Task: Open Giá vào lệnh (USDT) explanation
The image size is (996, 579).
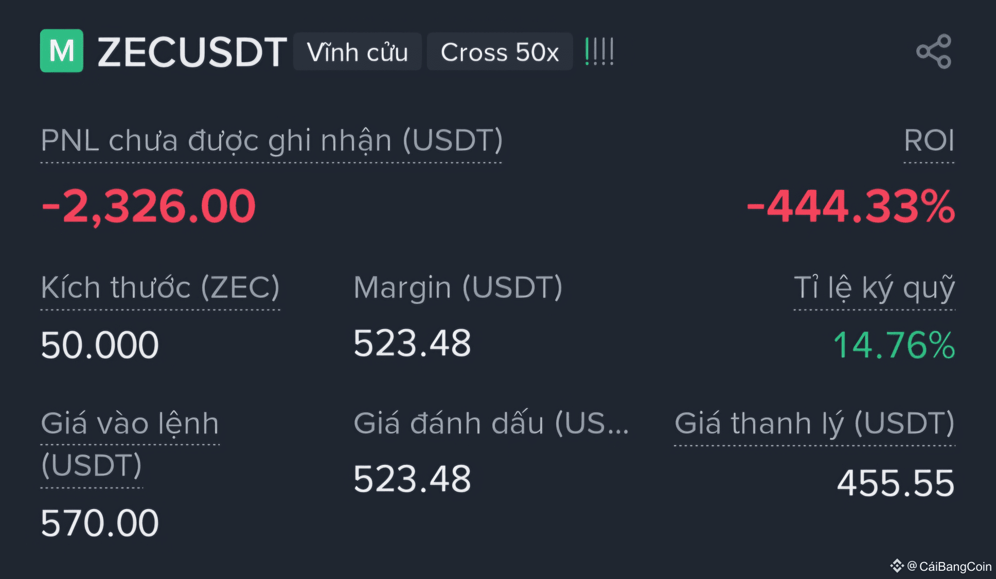Action: [130, 444]
